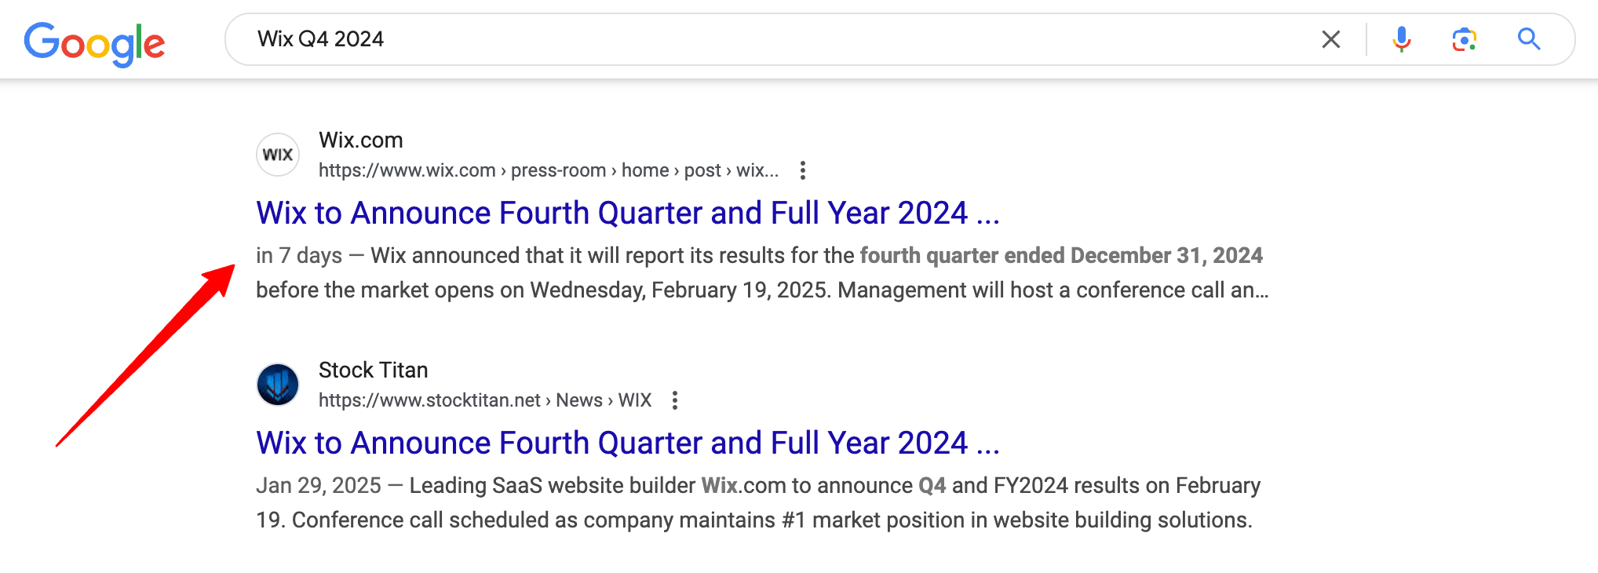Clear the search query with the X icon

coord(1330,38)
